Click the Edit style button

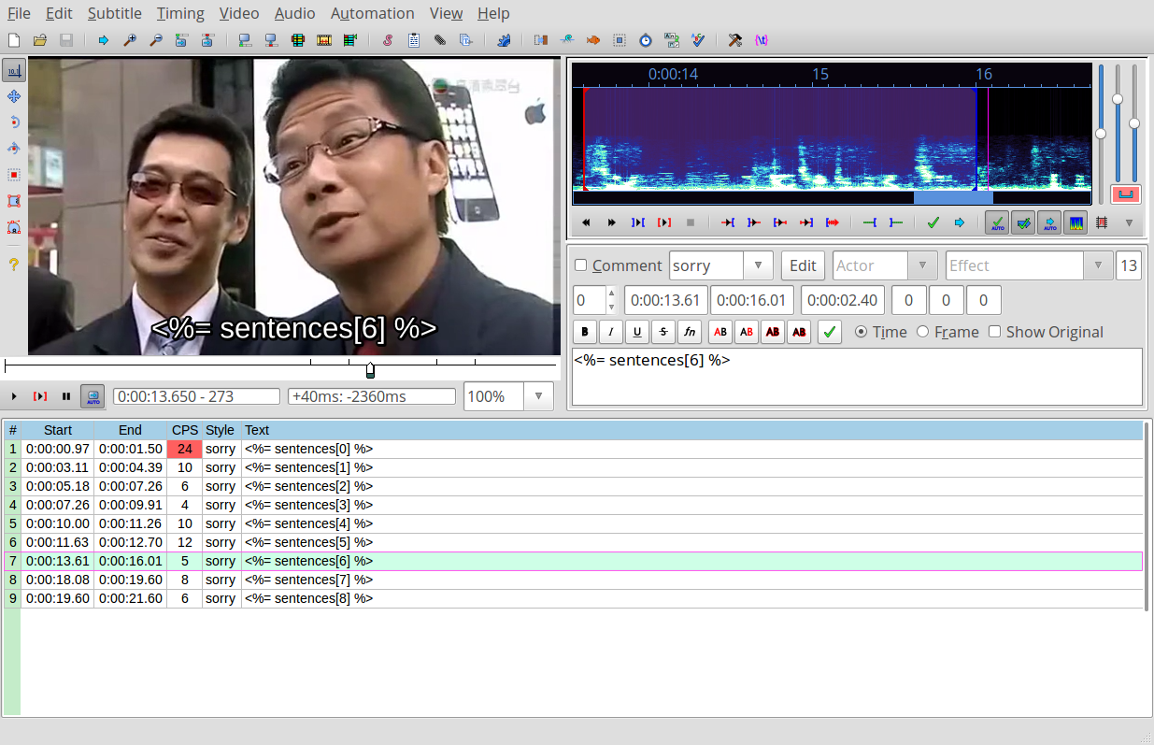[803, 265]
